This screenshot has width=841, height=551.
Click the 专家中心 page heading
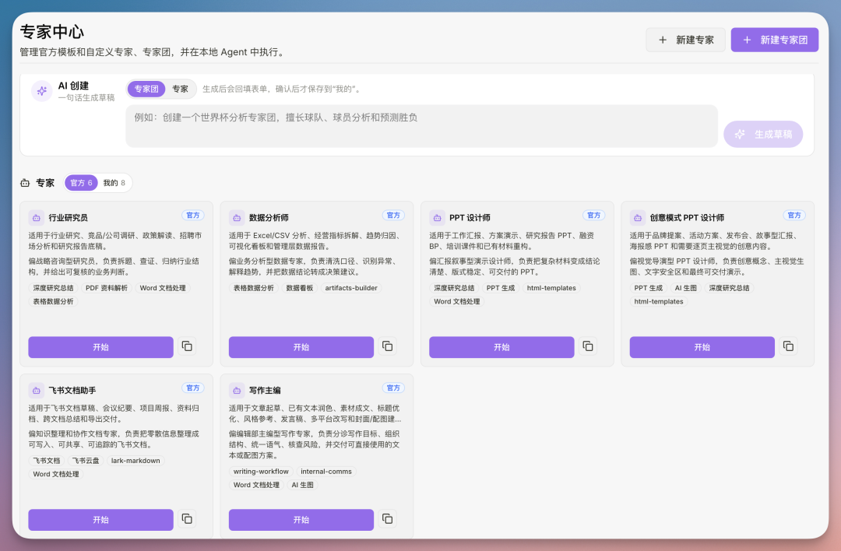click(x=52, y=32)
